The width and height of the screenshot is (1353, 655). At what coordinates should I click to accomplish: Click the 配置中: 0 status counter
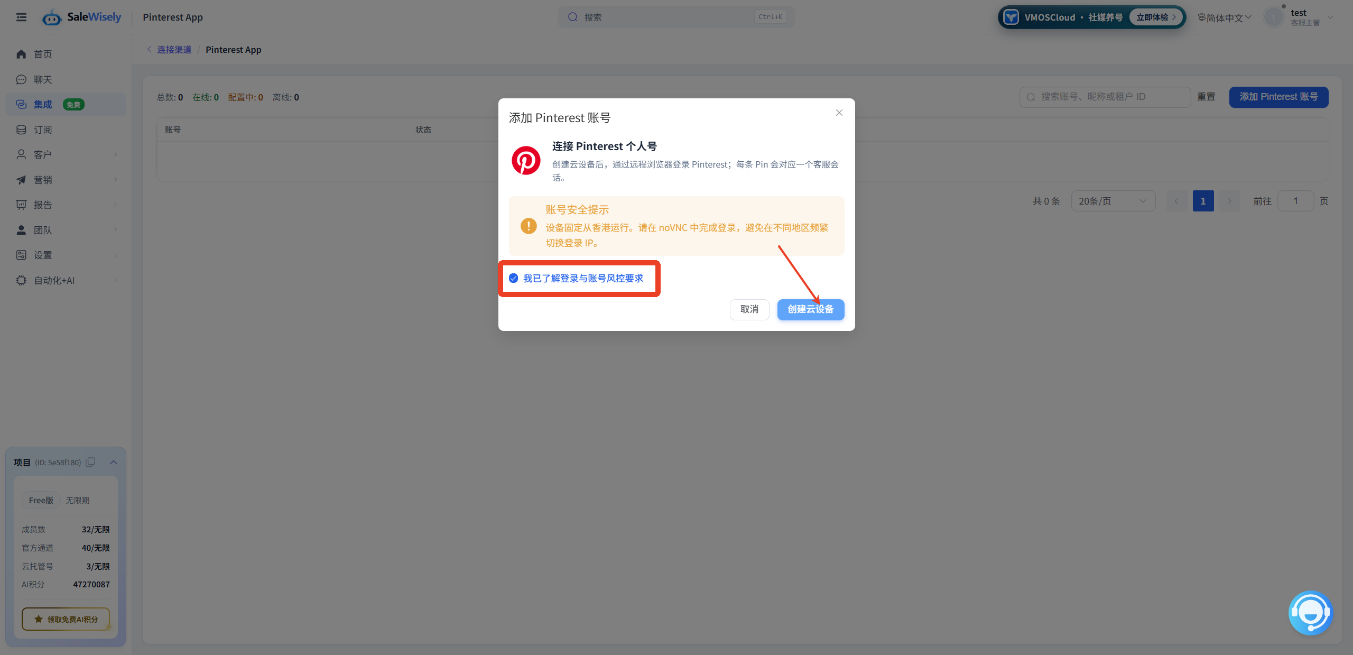(x=246, y=97)
